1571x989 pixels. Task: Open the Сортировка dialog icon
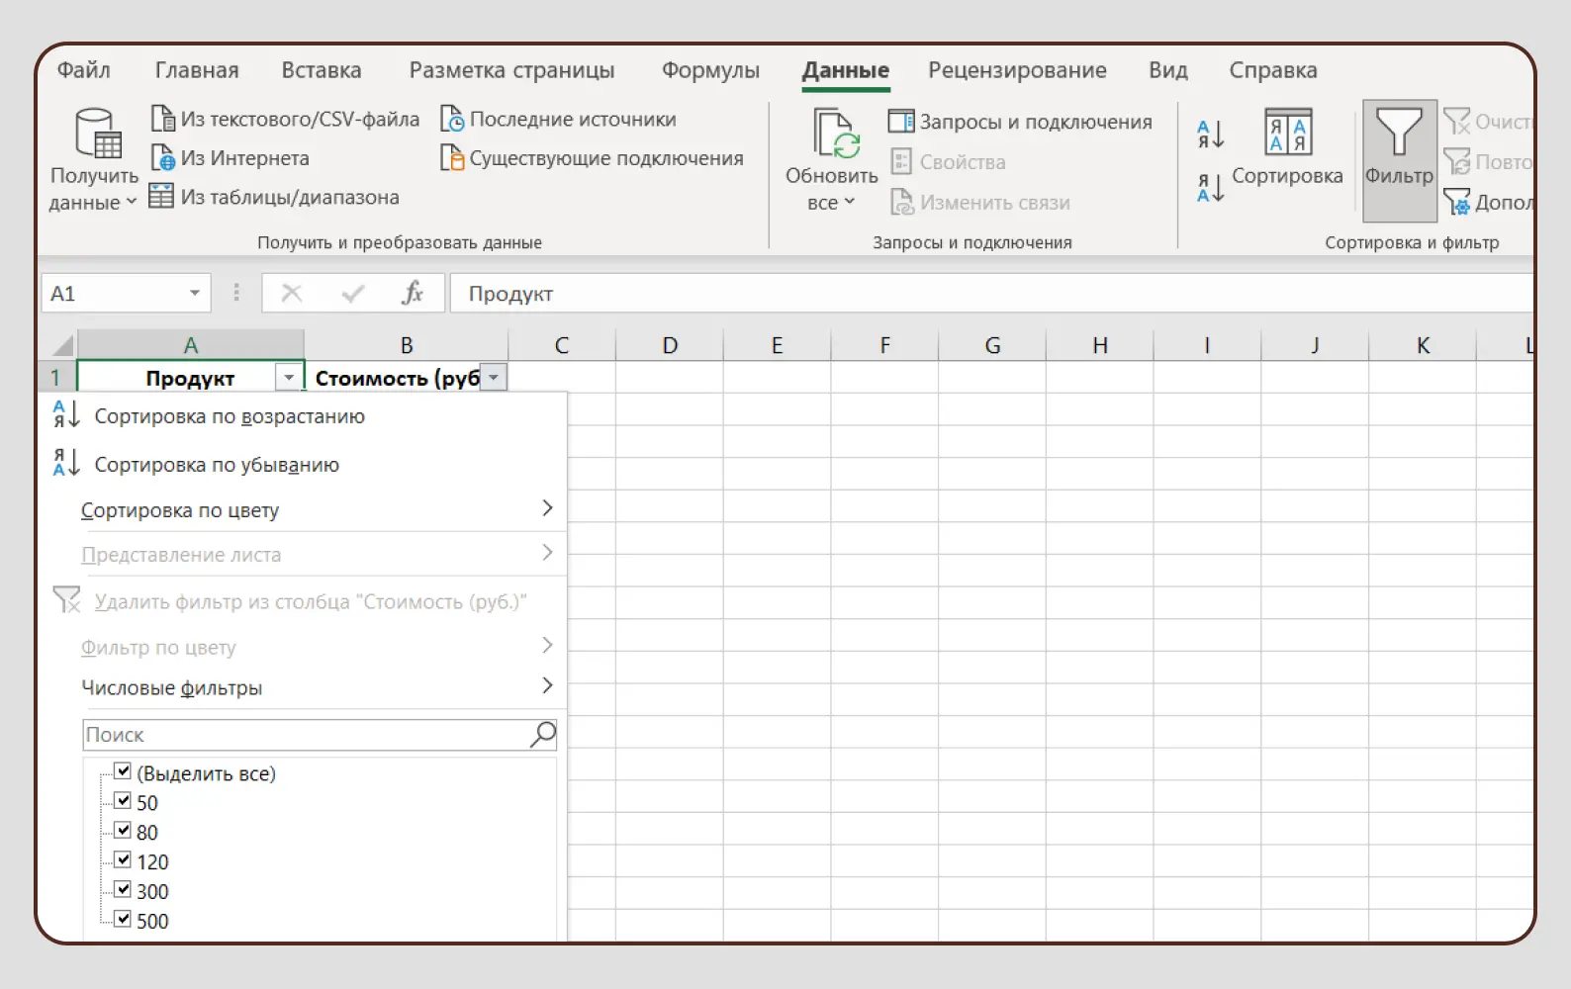point(1289,132)
